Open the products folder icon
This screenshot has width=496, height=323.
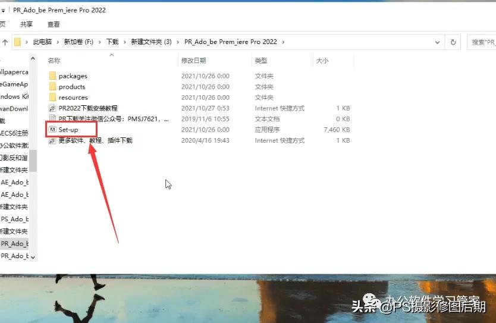pyautogui.click(x=52, y=86)
